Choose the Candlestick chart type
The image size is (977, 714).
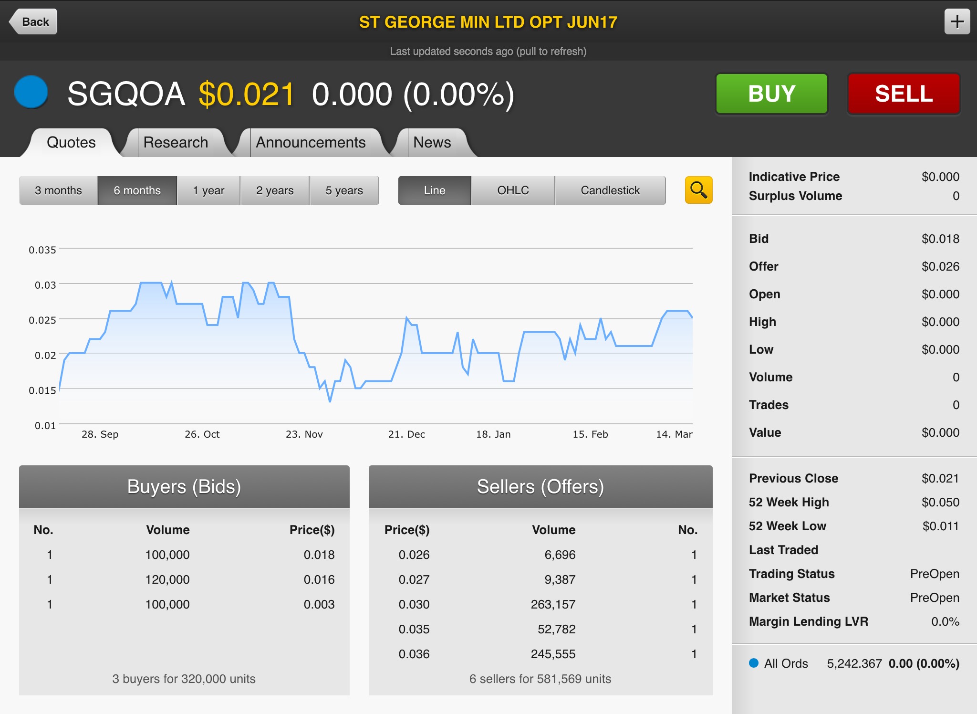610,190
